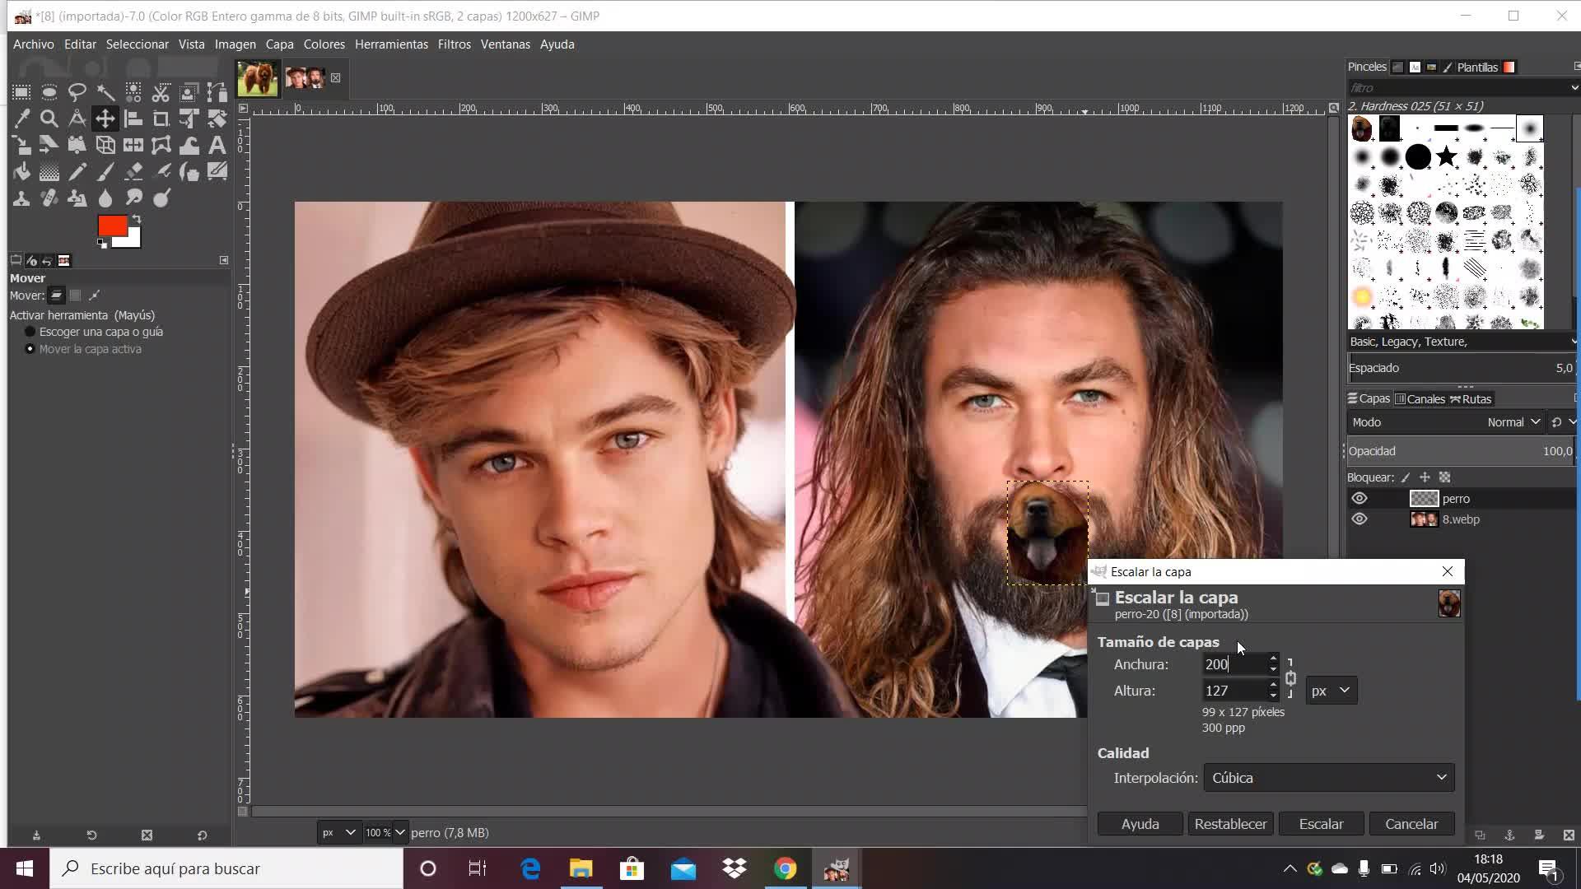Click the red foreground color swatch

[x=111, y=226]
